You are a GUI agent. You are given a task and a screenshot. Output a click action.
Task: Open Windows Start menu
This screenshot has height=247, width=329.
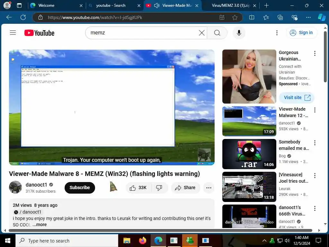point(8,241)
